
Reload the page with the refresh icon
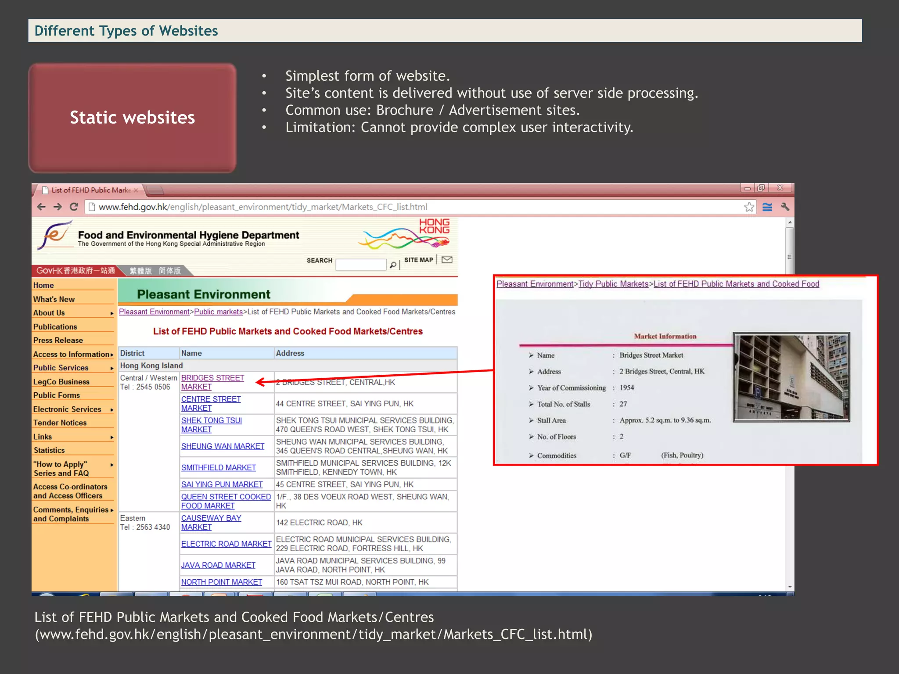(74, 207)
